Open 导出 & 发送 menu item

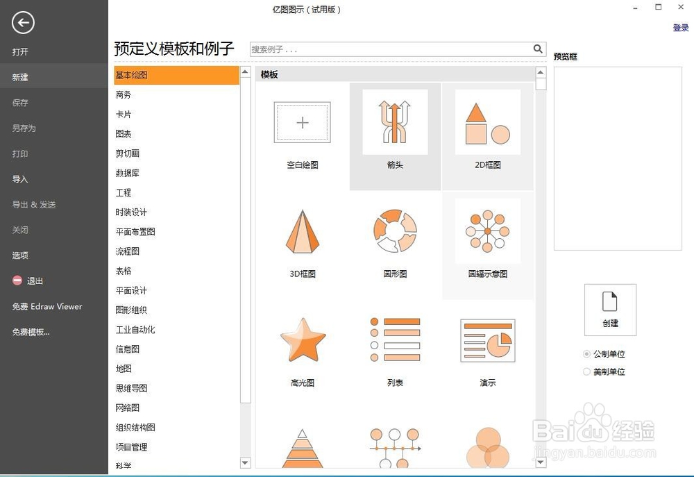click(34, 205)
